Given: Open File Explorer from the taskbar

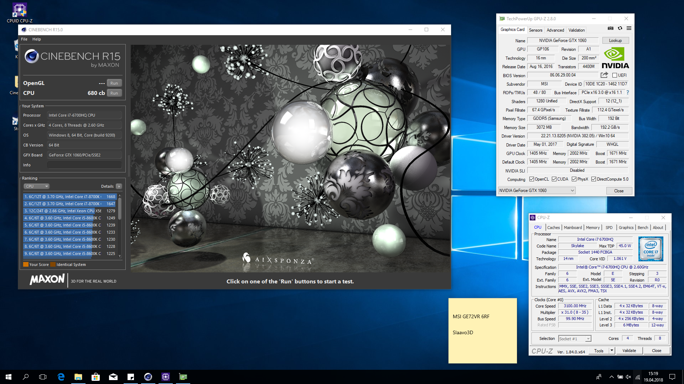Looking at the screenshot, I should (78, 377).
